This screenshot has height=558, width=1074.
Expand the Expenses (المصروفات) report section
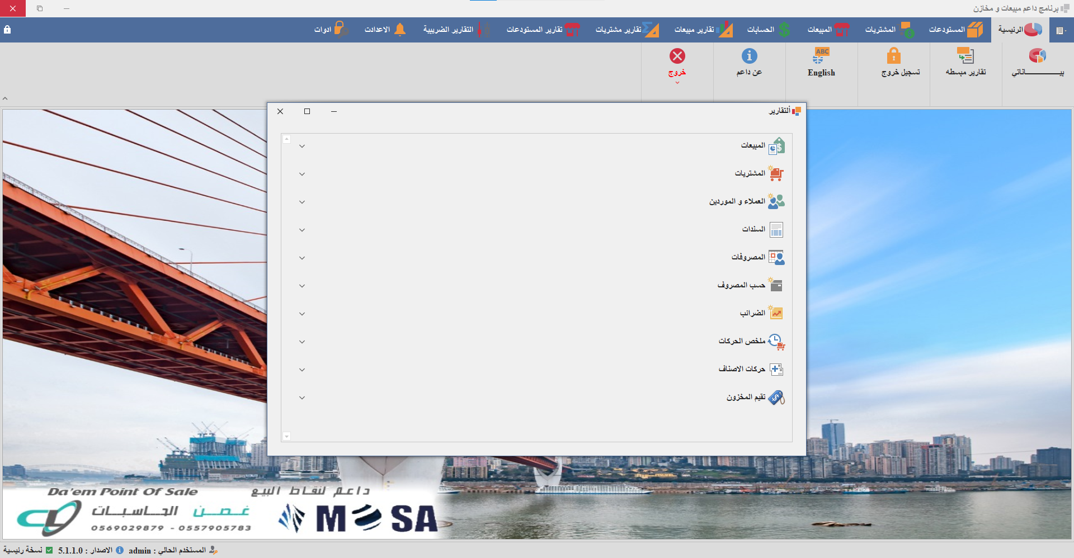tap(302, 258)
